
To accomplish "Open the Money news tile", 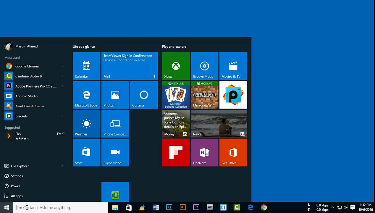I will click(176, 124).
